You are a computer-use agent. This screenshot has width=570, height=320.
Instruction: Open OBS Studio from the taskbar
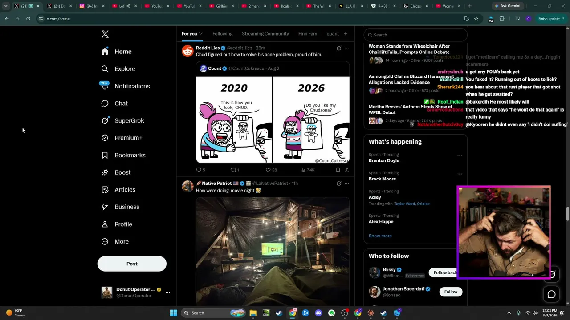click(345, 313)
